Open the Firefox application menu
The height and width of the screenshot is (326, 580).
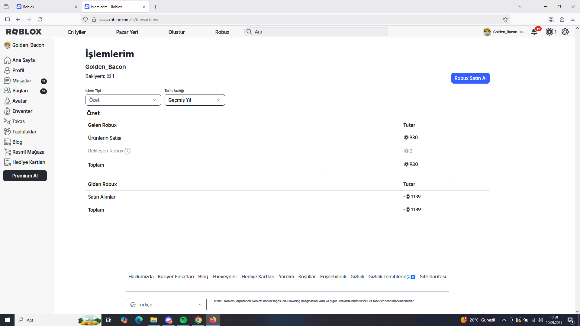[573, 20]
